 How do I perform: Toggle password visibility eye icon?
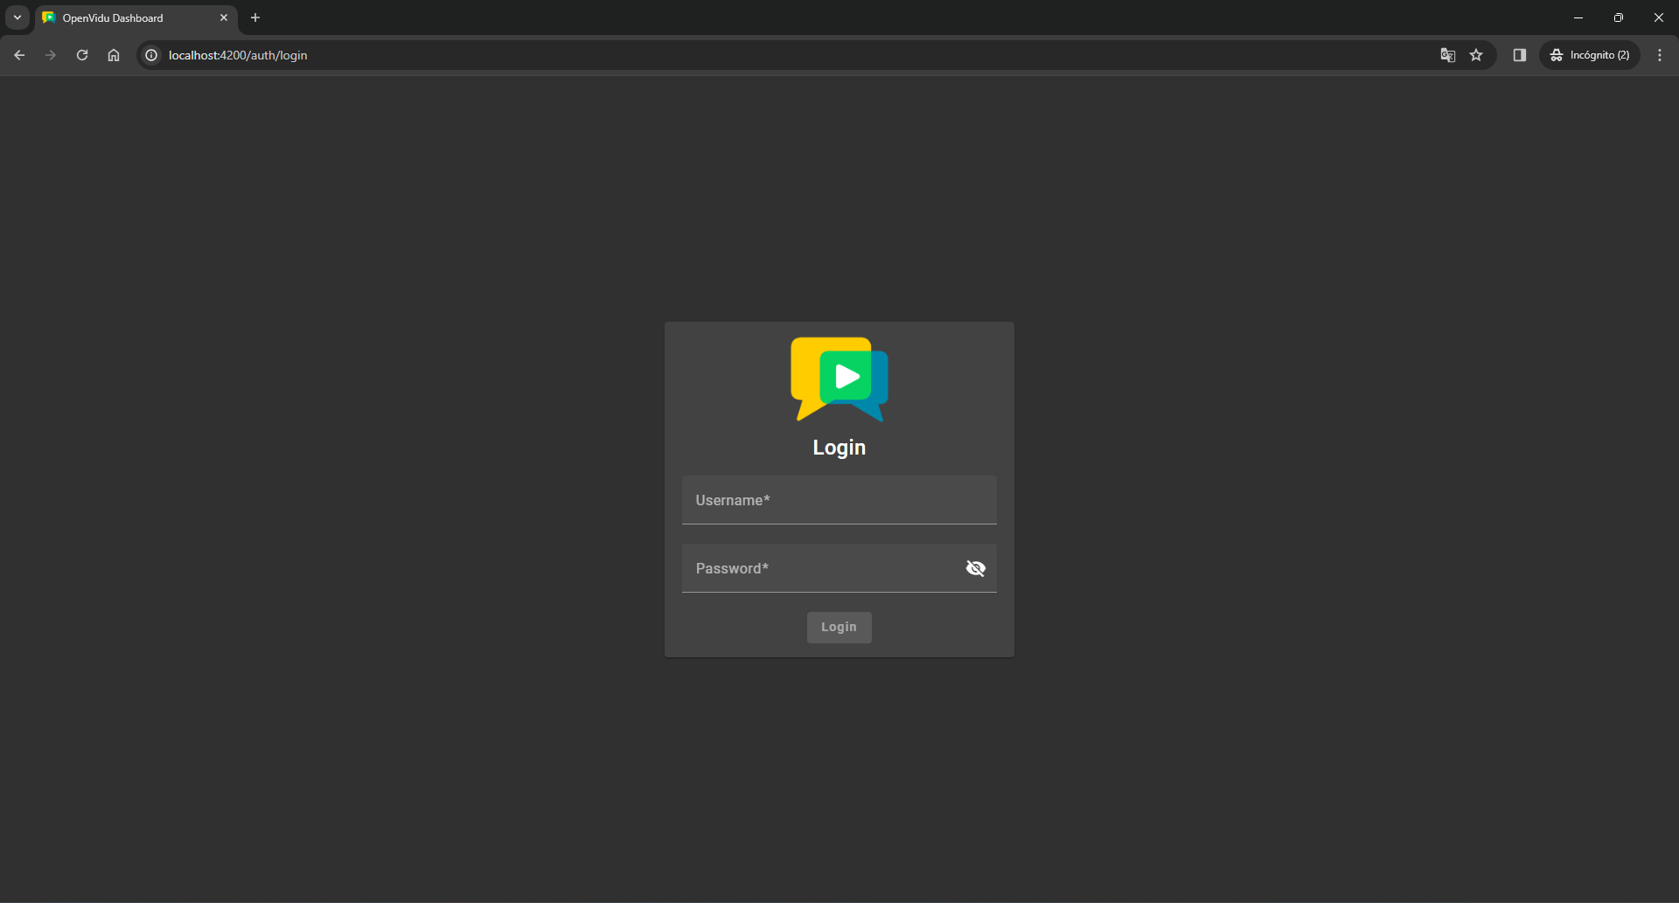click(975, 568)
